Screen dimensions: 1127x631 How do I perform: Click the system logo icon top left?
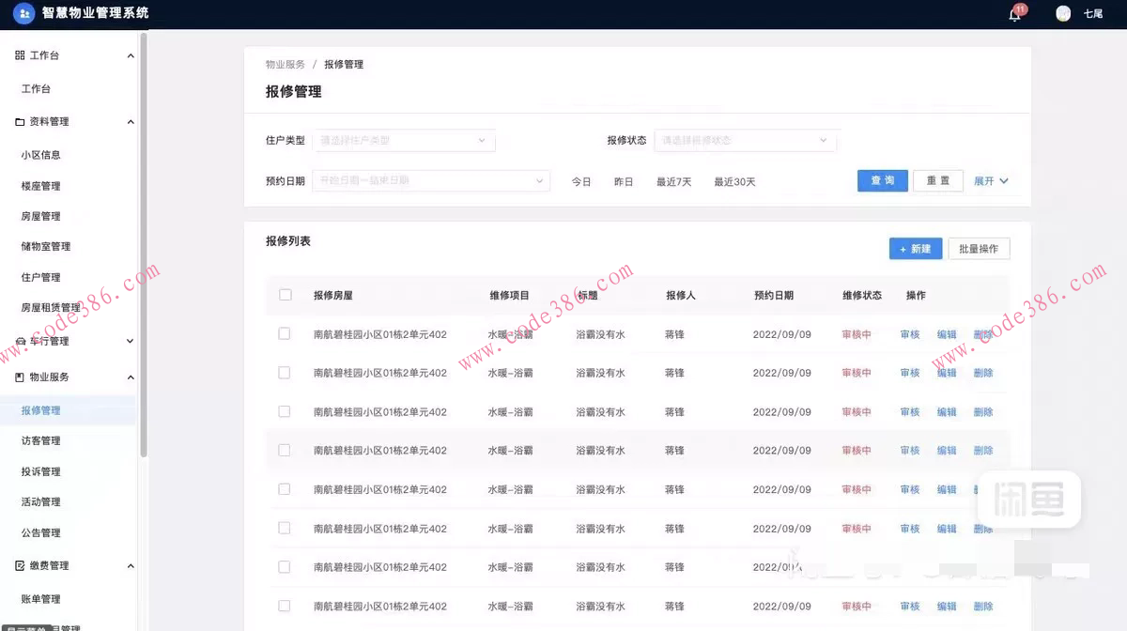pyautogui.click(x=23, y=14)
